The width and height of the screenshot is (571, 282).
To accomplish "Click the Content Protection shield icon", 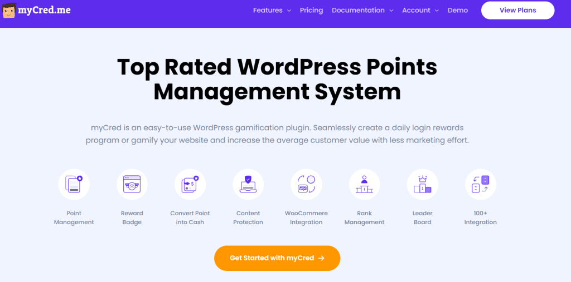I will 248,184.
